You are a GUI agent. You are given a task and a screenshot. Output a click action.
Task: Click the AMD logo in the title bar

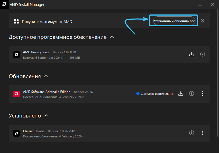tap(5, 5)
